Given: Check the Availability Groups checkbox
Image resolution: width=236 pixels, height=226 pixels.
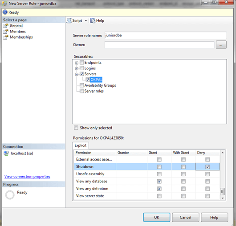Looking at the screenshot, I should pyautogui.click(x=82, y=85).
